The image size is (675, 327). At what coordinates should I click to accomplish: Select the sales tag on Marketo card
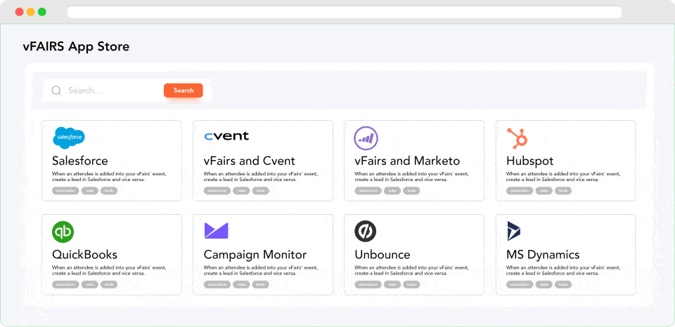(392, 191)
